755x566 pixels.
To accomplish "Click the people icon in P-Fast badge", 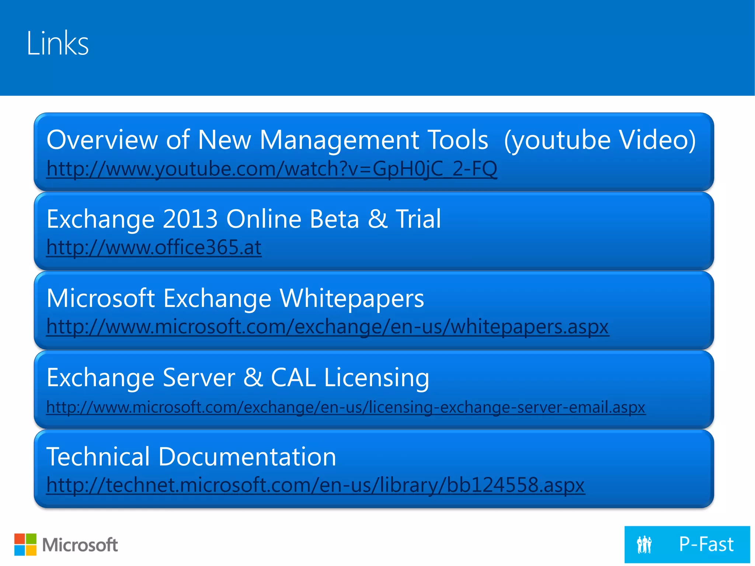I will (644, 545).
